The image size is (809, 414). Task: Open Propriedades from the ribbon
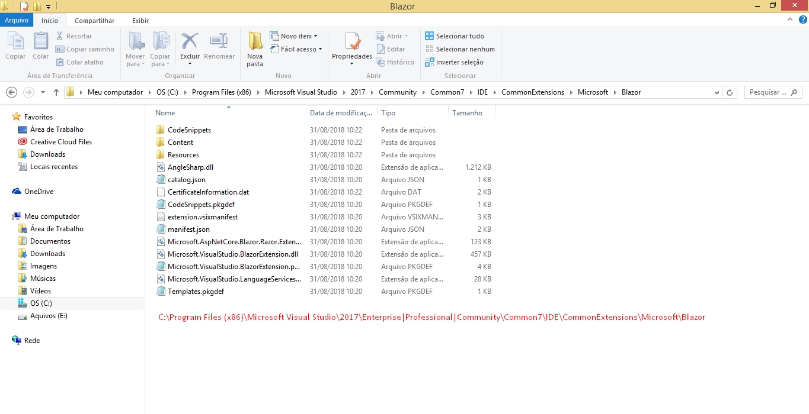point(351,47)
